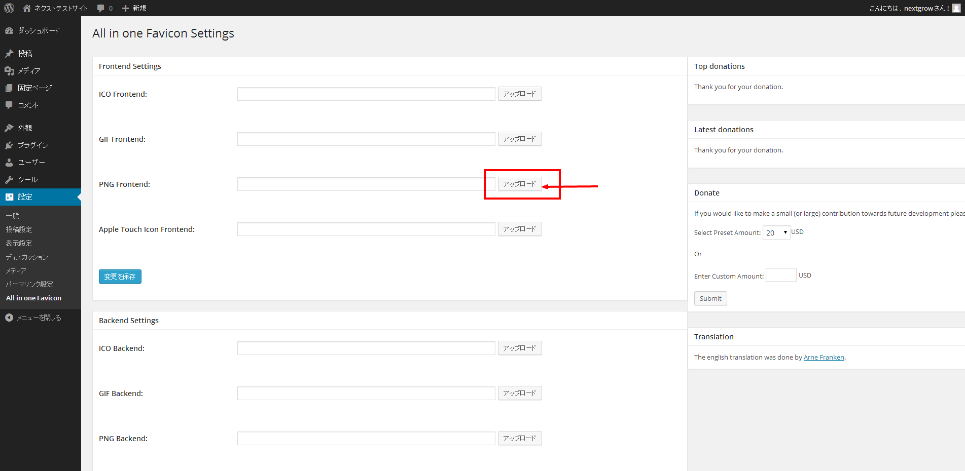Click the ツール wrench icon in sidebar

tap(9, 180)
